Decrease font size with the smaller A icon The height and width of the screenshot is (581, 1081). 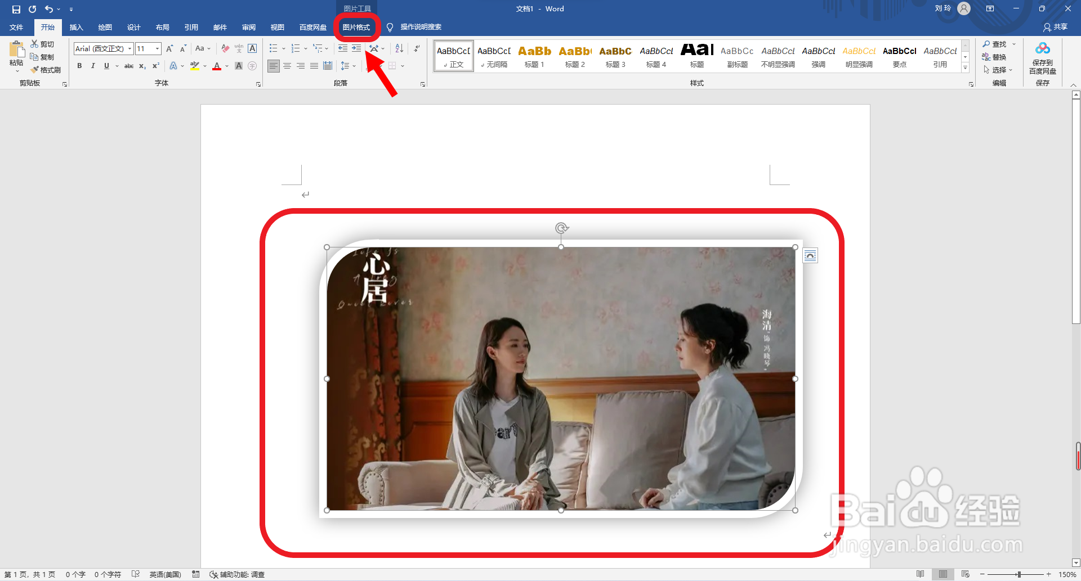[x=183, y=48]
